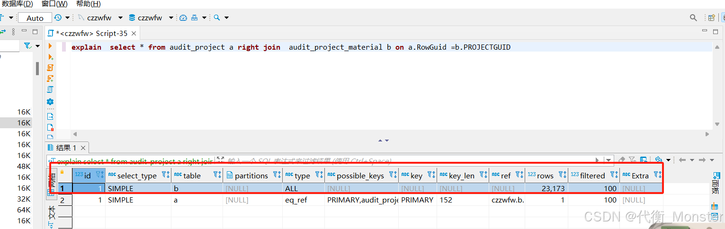
Task: Open the navigator view menu three dots
Action: [x=13, y=32]
